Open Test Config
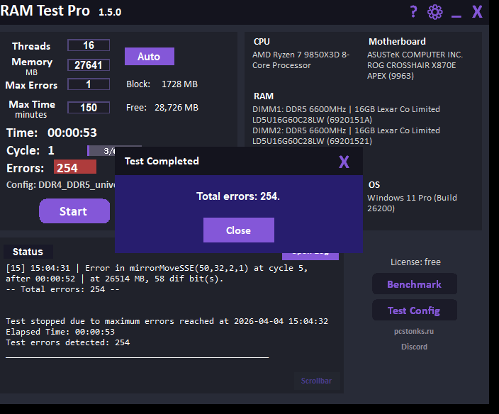 [x=415, y=310]
